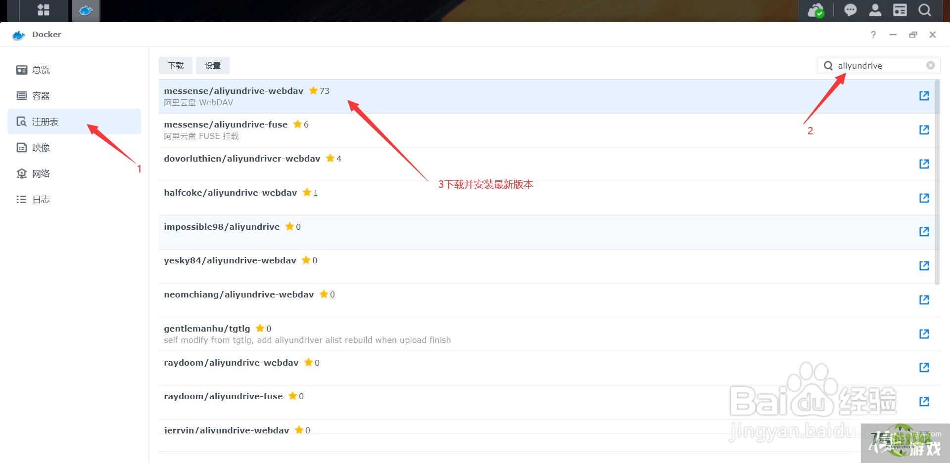Select yesky84/aliyundrive-webdav row
950x463 pixels.
point(546,266)
